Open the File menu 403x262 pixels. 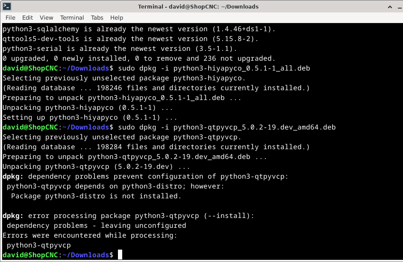10,18
